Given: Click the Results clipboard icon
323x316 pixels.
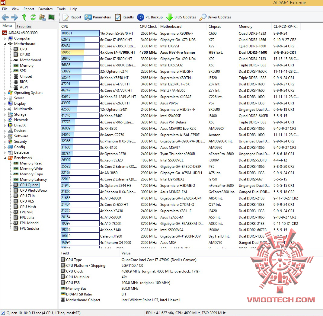Looking at the screenshot, I should [118, 17].
